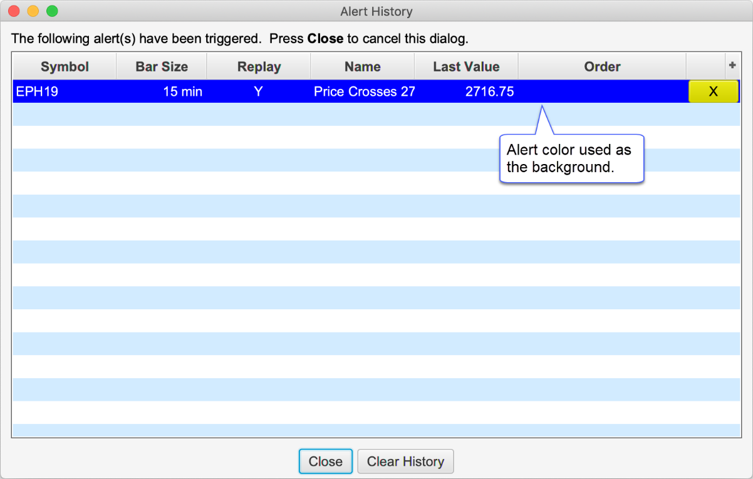Select the Order column header
Screen dimensions: 753x479
coord(602,66)
